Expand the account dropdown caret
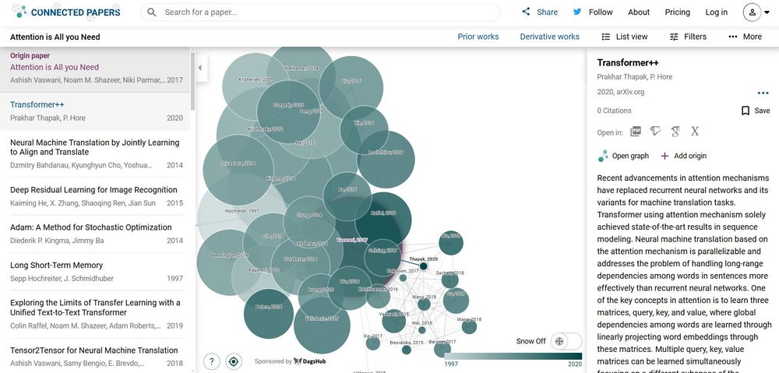The height and width of the screenshot is (373, 779). click(x=767, y=12)
